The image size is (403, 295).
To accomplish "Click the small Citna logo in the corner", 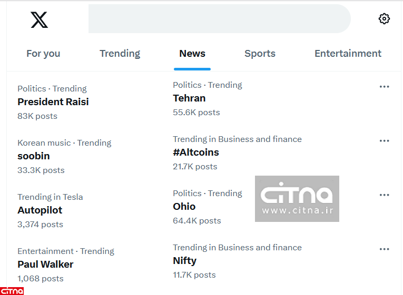I will click(x=12, y=291).
